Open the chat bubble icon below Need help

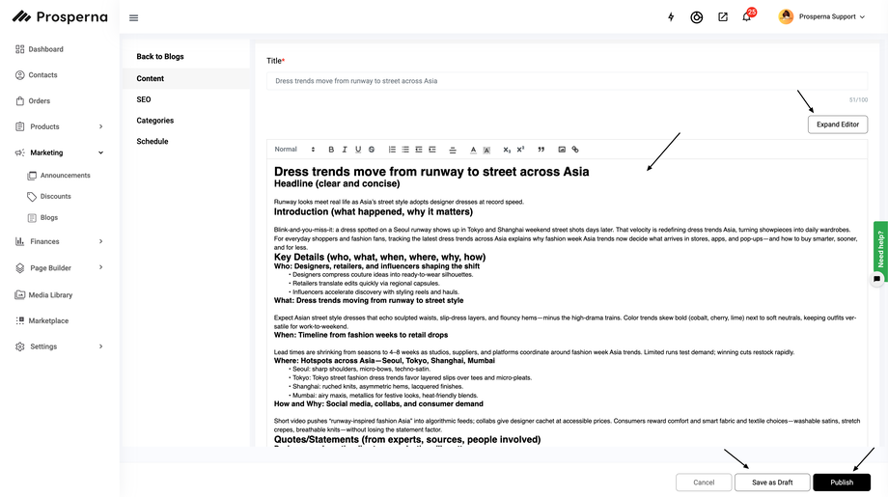click(876, 279)
